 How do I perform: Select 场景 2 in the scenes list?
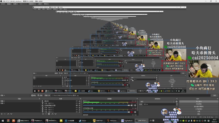pyautogui.click(x=20, y=101)
